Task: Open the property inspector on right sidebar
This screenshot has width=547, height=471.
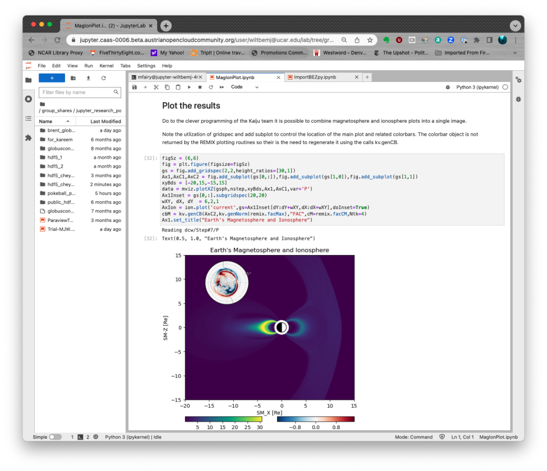Action: (x=518, y=80)
